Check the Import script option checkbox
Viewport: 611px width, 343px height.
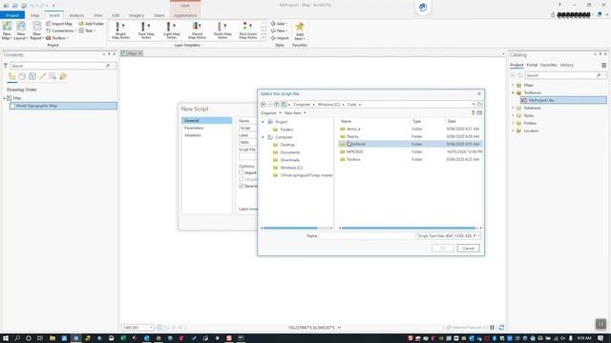242,172
